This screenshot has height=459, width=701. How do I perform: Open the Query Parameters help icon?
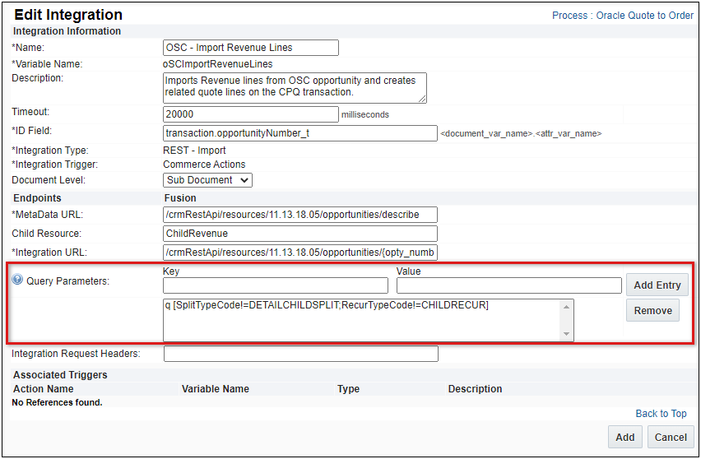click(17, 280)
